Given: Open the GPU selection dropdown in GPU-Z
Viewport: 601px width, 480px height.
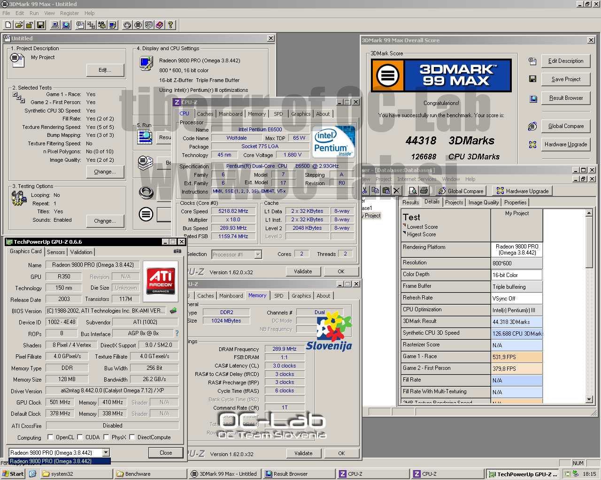Looking at the screenshot, I should (106, 452).
